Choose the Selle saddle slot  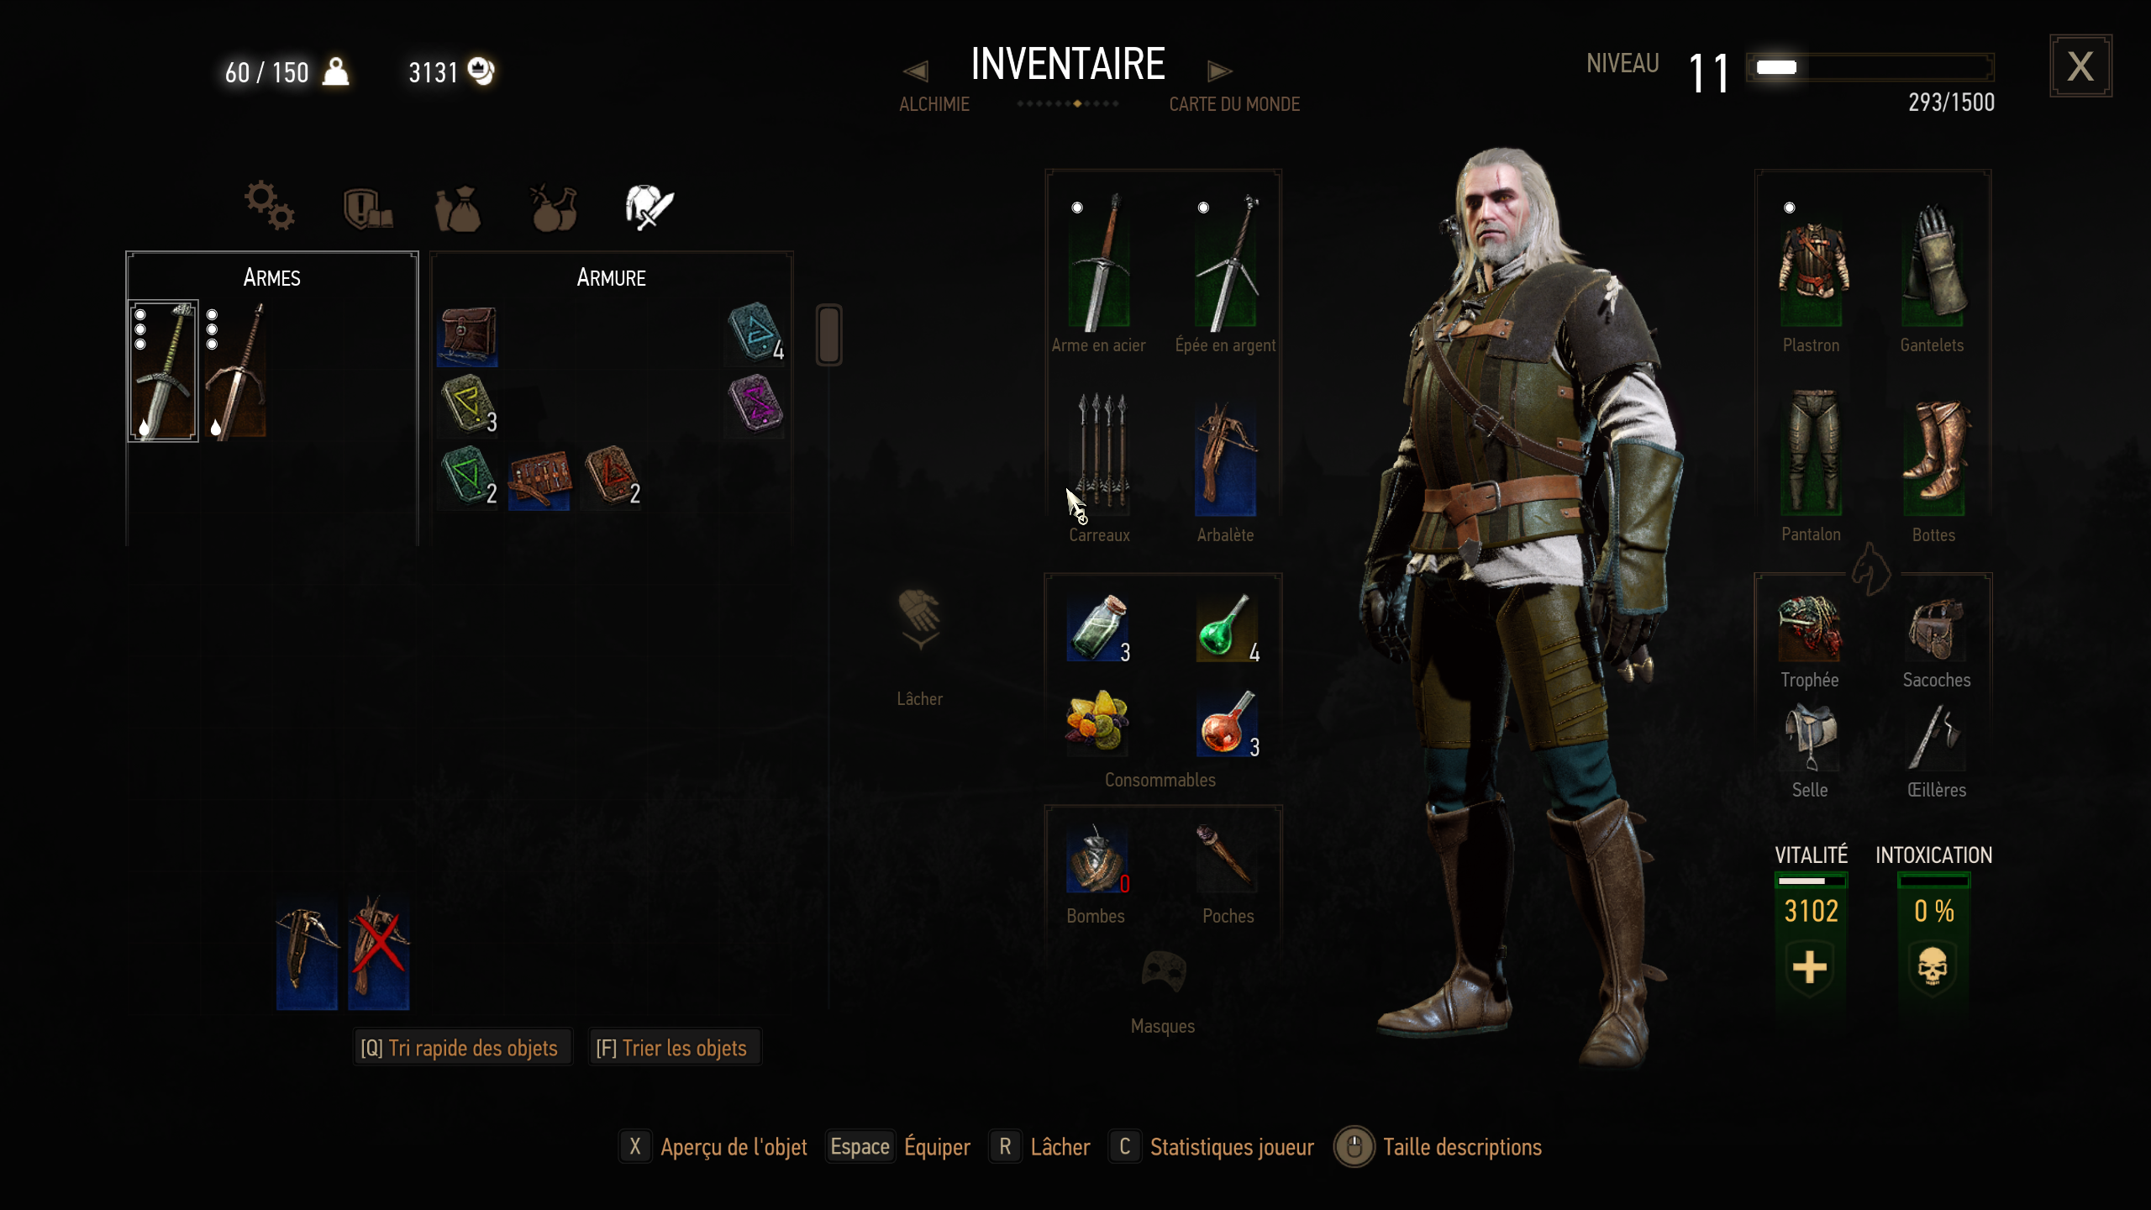tap(1811, 738)
